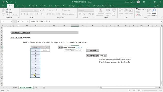Click the Array header cell
163x92 pixels.
coord(35,47)
